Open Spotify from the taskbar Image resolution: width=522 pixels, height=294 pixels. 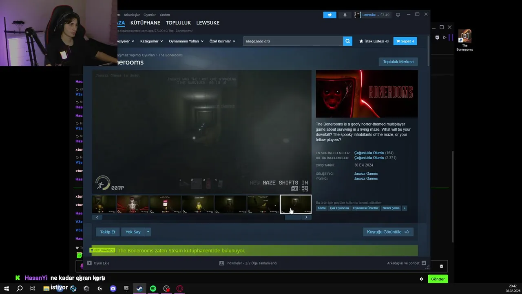153,288
